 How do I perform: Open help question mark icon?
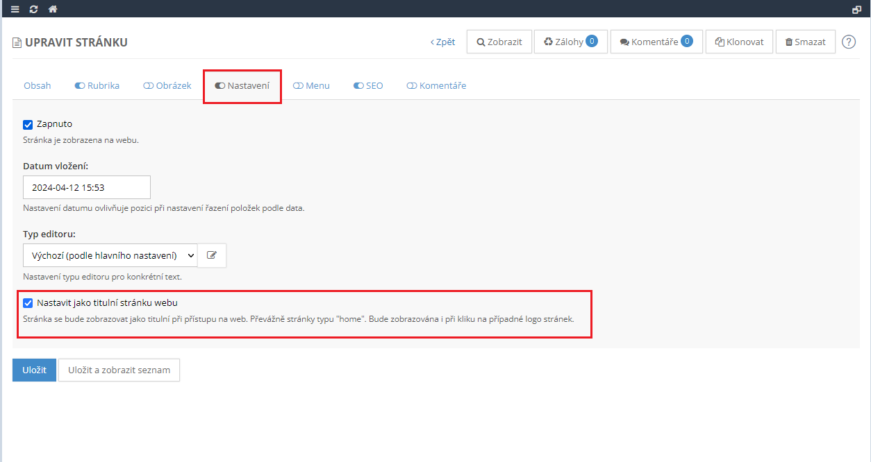click(848, 42)
